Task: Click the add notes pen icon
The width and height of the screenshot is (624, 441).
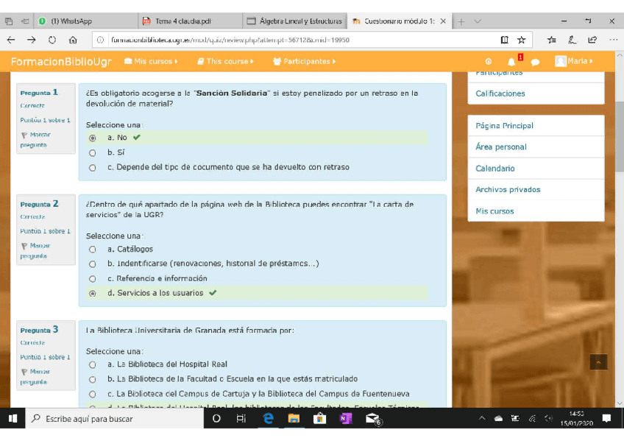Action: [x=572, y=40]
